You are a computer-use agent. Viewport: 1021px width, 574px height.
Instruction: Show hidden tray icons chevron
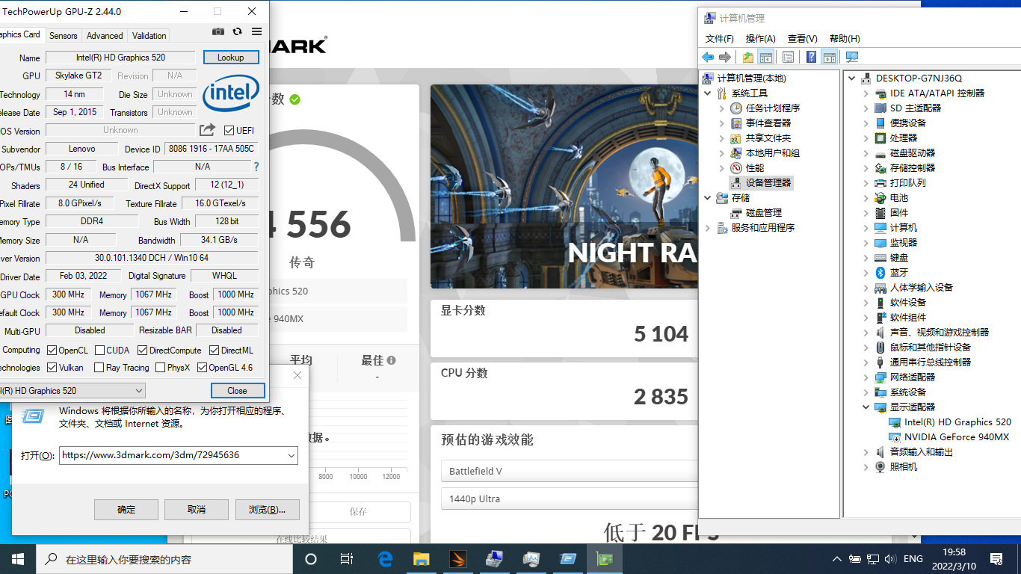(x=837, y=559)
